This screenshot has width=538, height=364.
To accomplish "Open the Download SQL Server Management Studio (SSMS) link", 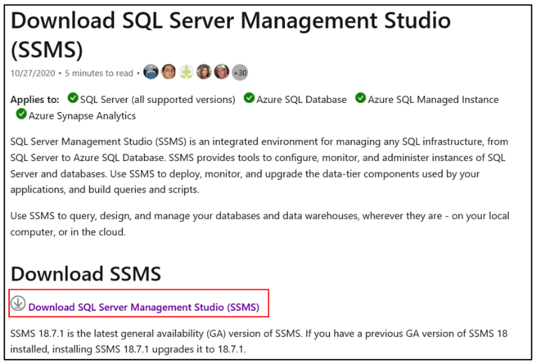I will pyautogui.click(x=144, y=307).
